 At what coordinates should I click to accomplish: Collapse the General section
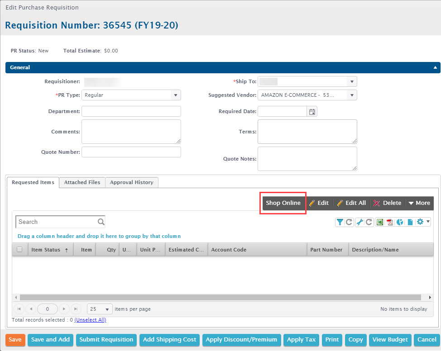click(x=435, y=67)
